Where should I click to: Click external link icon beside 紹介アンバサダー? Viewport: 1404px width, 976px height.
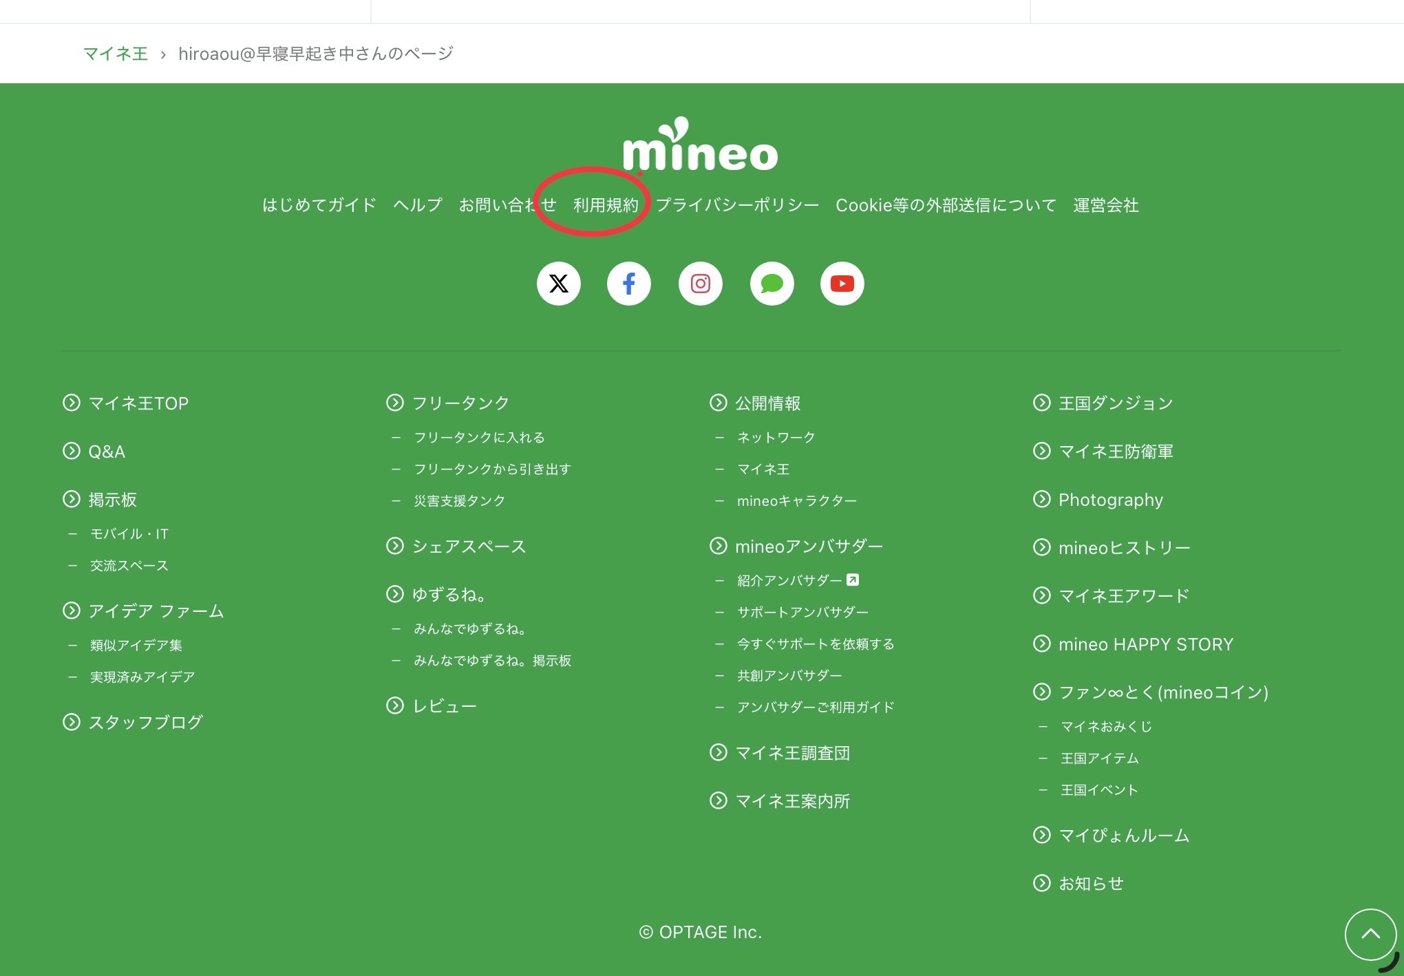pos(853,580)
